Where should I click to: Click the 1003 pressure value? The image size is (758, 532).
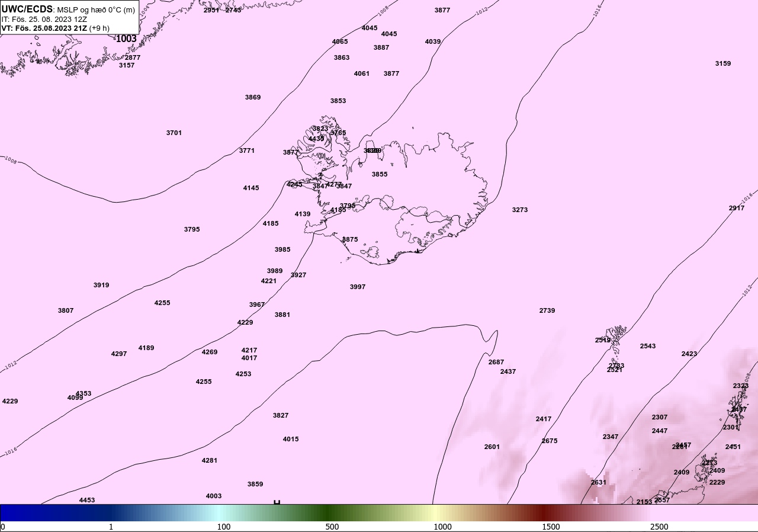point(126,39)
